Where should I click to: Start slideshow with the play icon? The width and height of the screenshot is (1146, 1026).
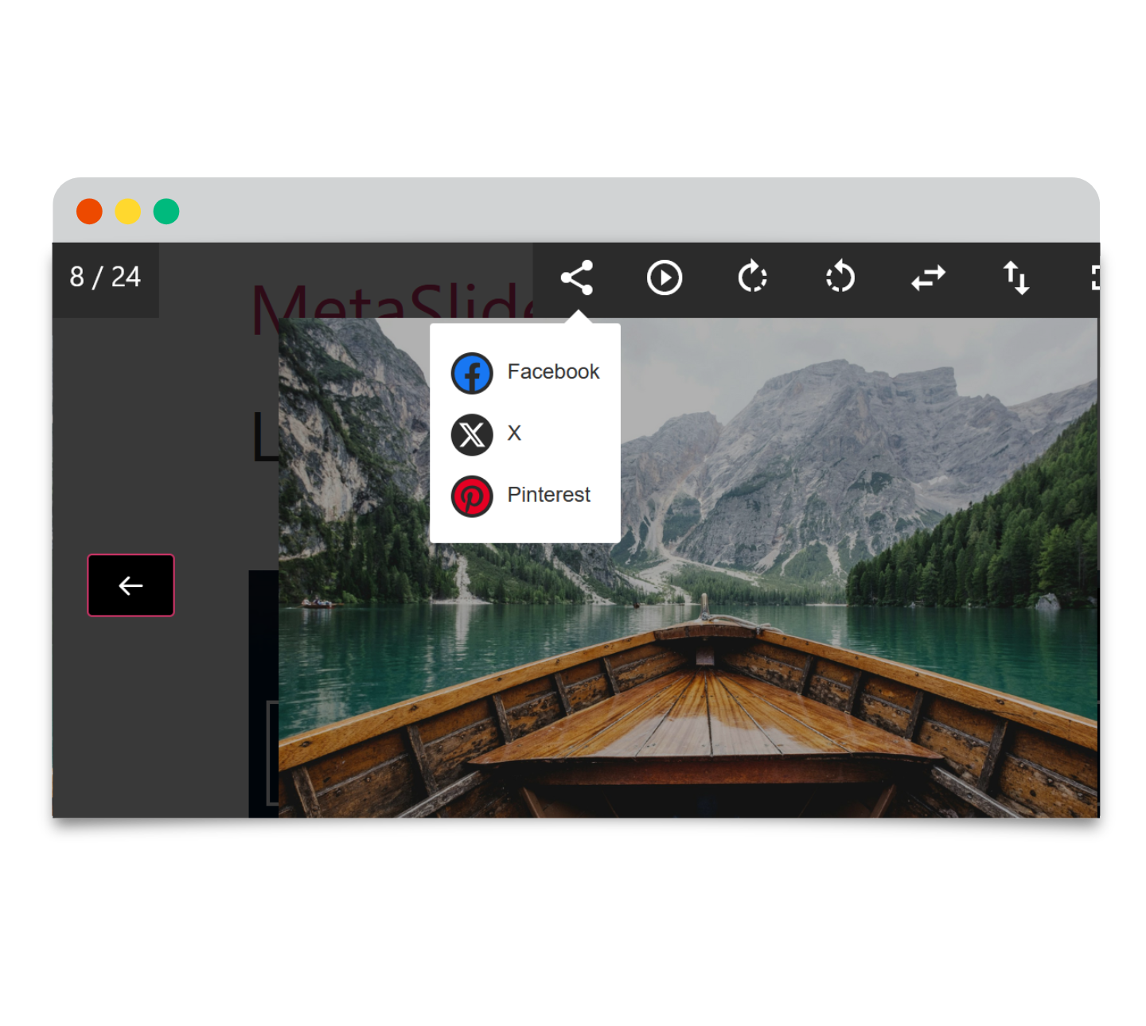[665, 278]
